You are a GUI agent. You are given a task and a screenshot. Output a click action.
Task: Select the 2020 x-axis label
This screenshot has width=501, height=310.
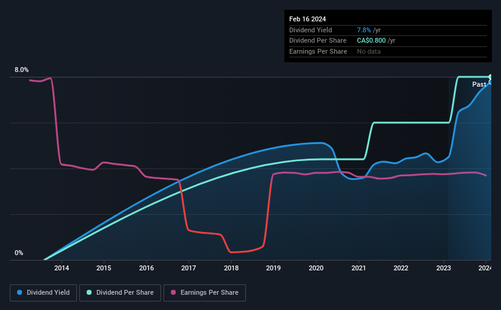(316, 268)
